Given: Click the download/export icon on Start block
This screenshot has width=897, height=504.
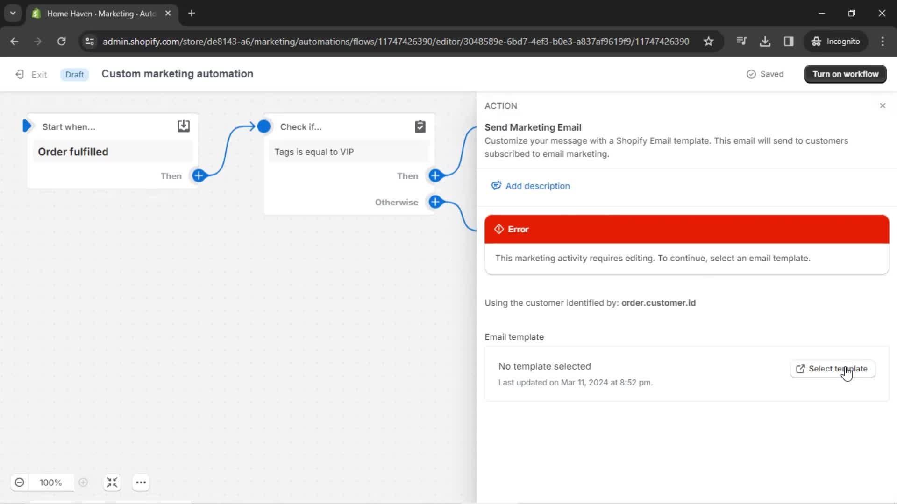Looking at the screenshot, I should [184, 126].
